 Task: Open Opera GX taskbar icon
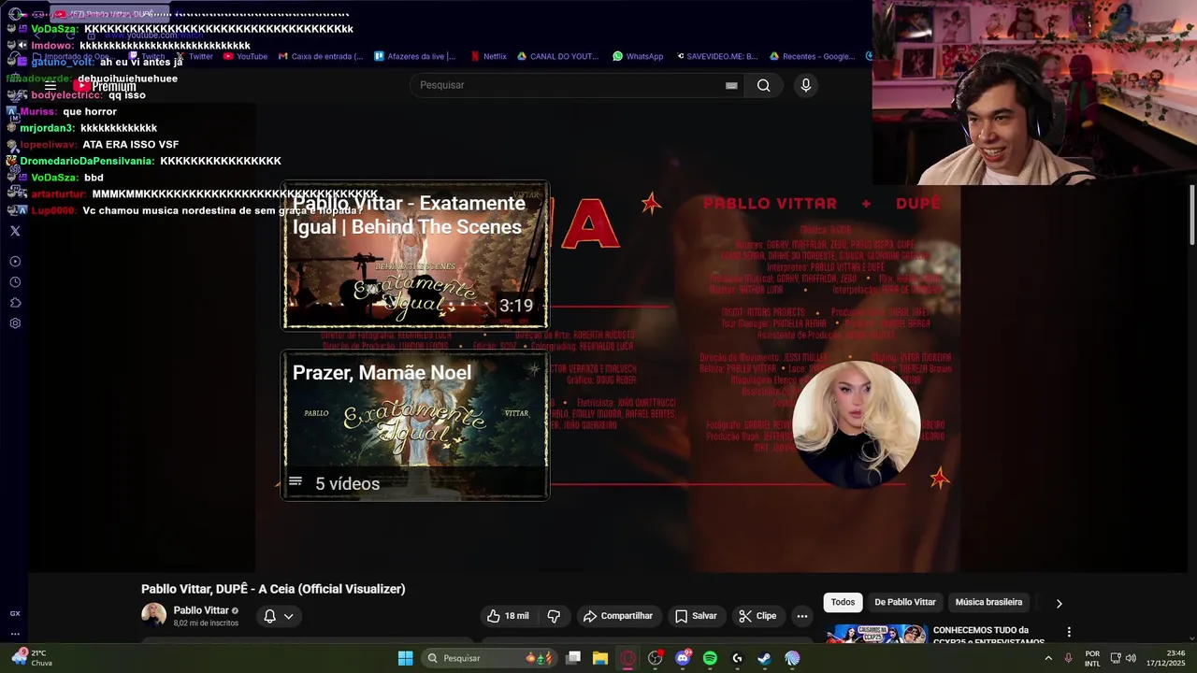coord(627,658)
